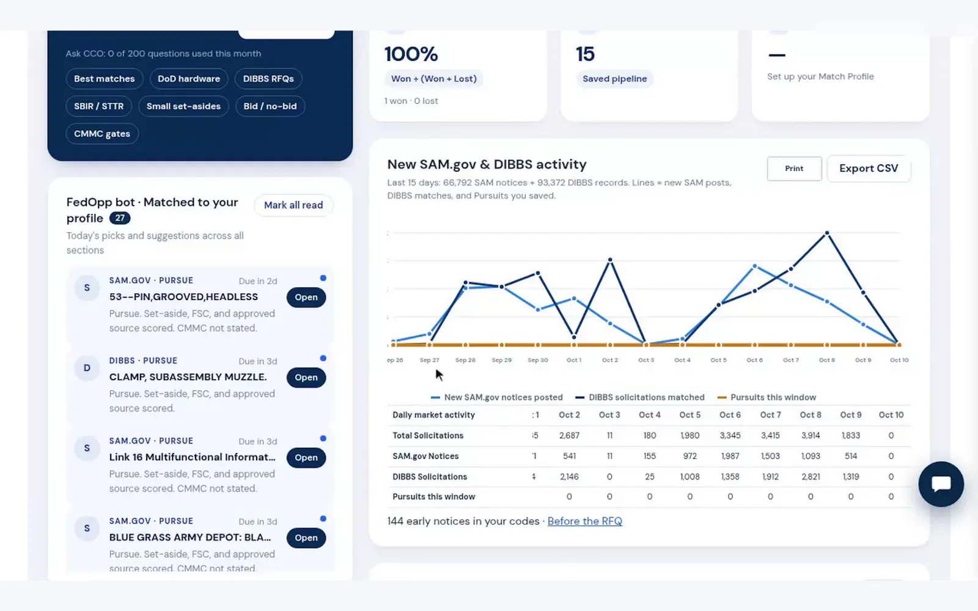The image size is (978, 611).
Task: Open the 53--PIN,GROOVED,HEADLESS opportunity
Action: tap(306, 298)
